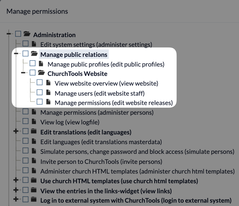The width and height of the screenshot is (239, 206).
Task: Enable the Edit system settings checkbox
Action: [x=26, y=44]
